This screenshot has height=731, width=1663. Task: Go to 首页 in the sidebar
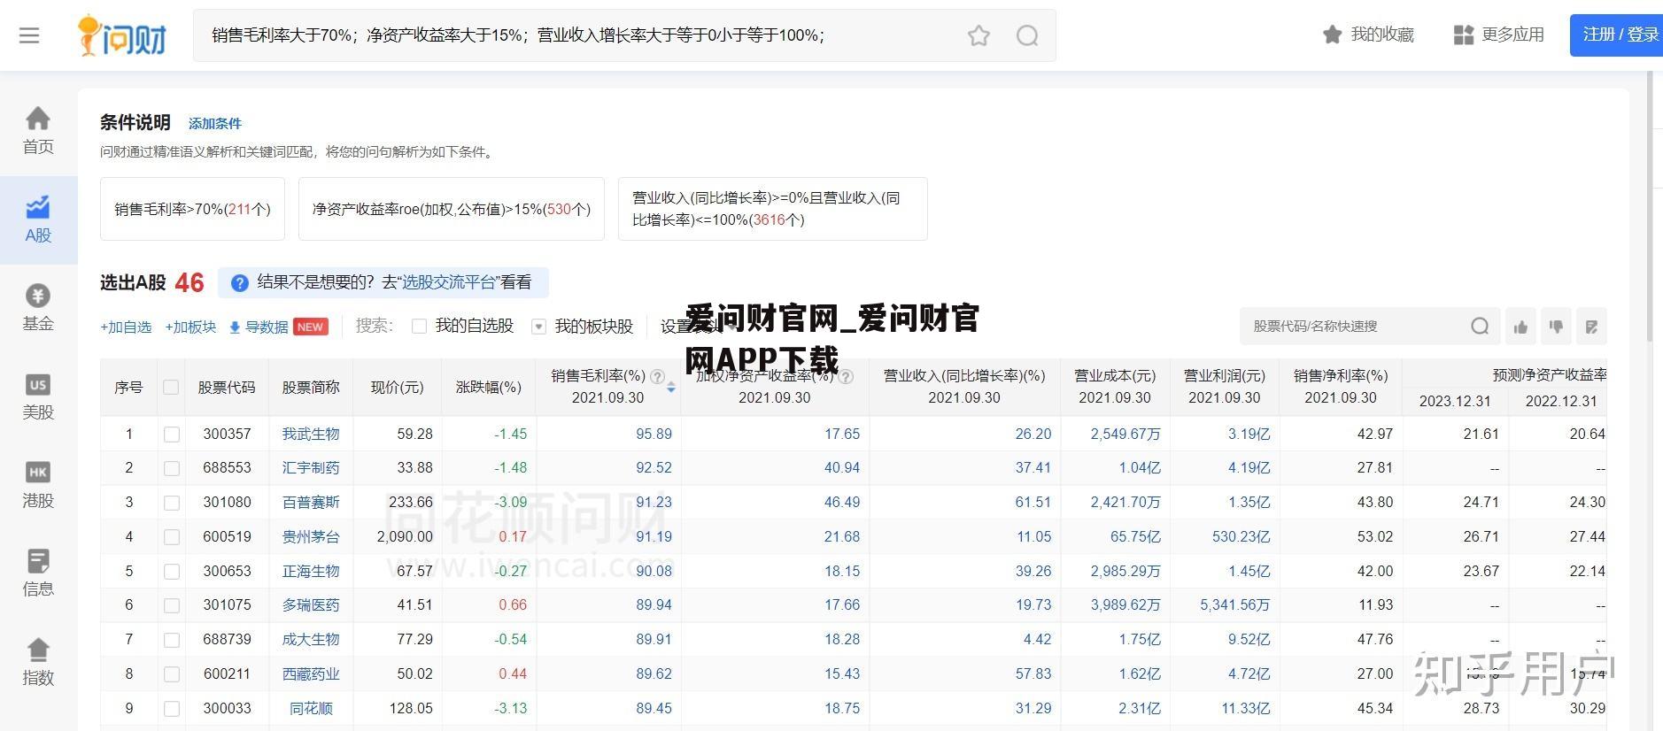(x=38, y=131)
